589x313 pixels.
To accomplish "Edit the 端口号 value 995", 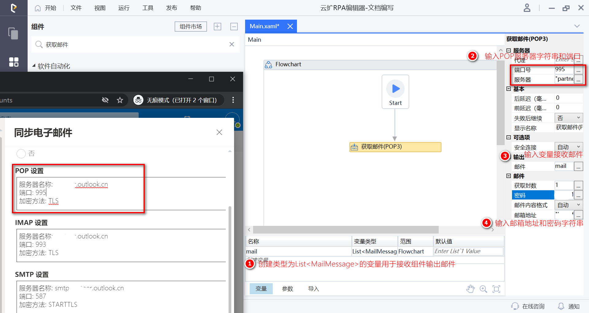I will click(564, 70).
